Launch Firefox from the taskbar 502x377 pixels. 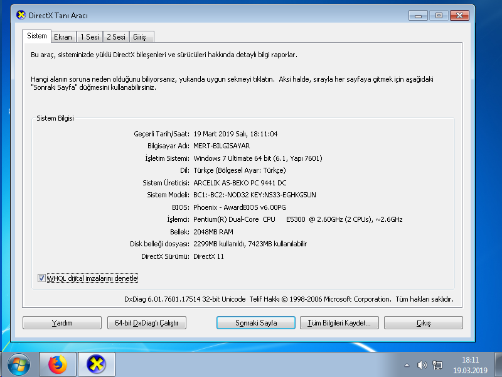tap(58, 364)
